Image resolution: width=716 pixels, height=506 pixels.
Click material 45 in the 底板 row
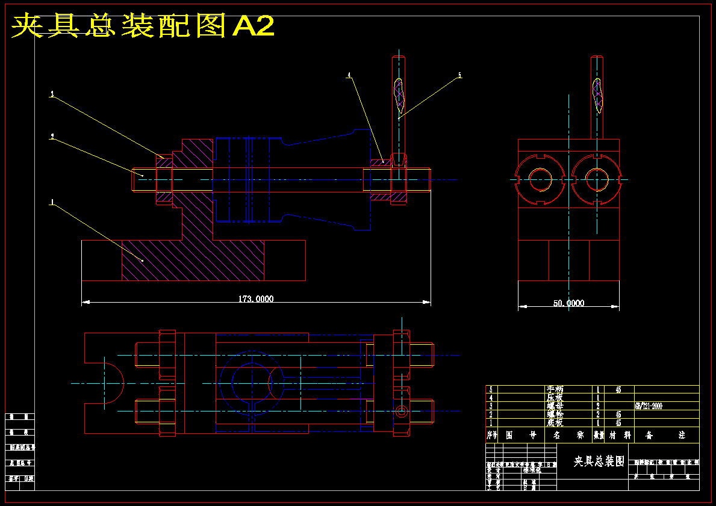tap(618, 423)
